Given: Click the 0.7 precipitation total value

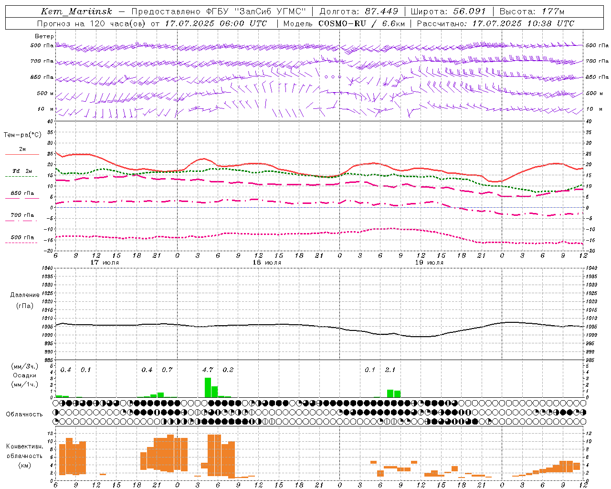Looking at the screenshot, I should pyautogui.click(x=167, y=370).
